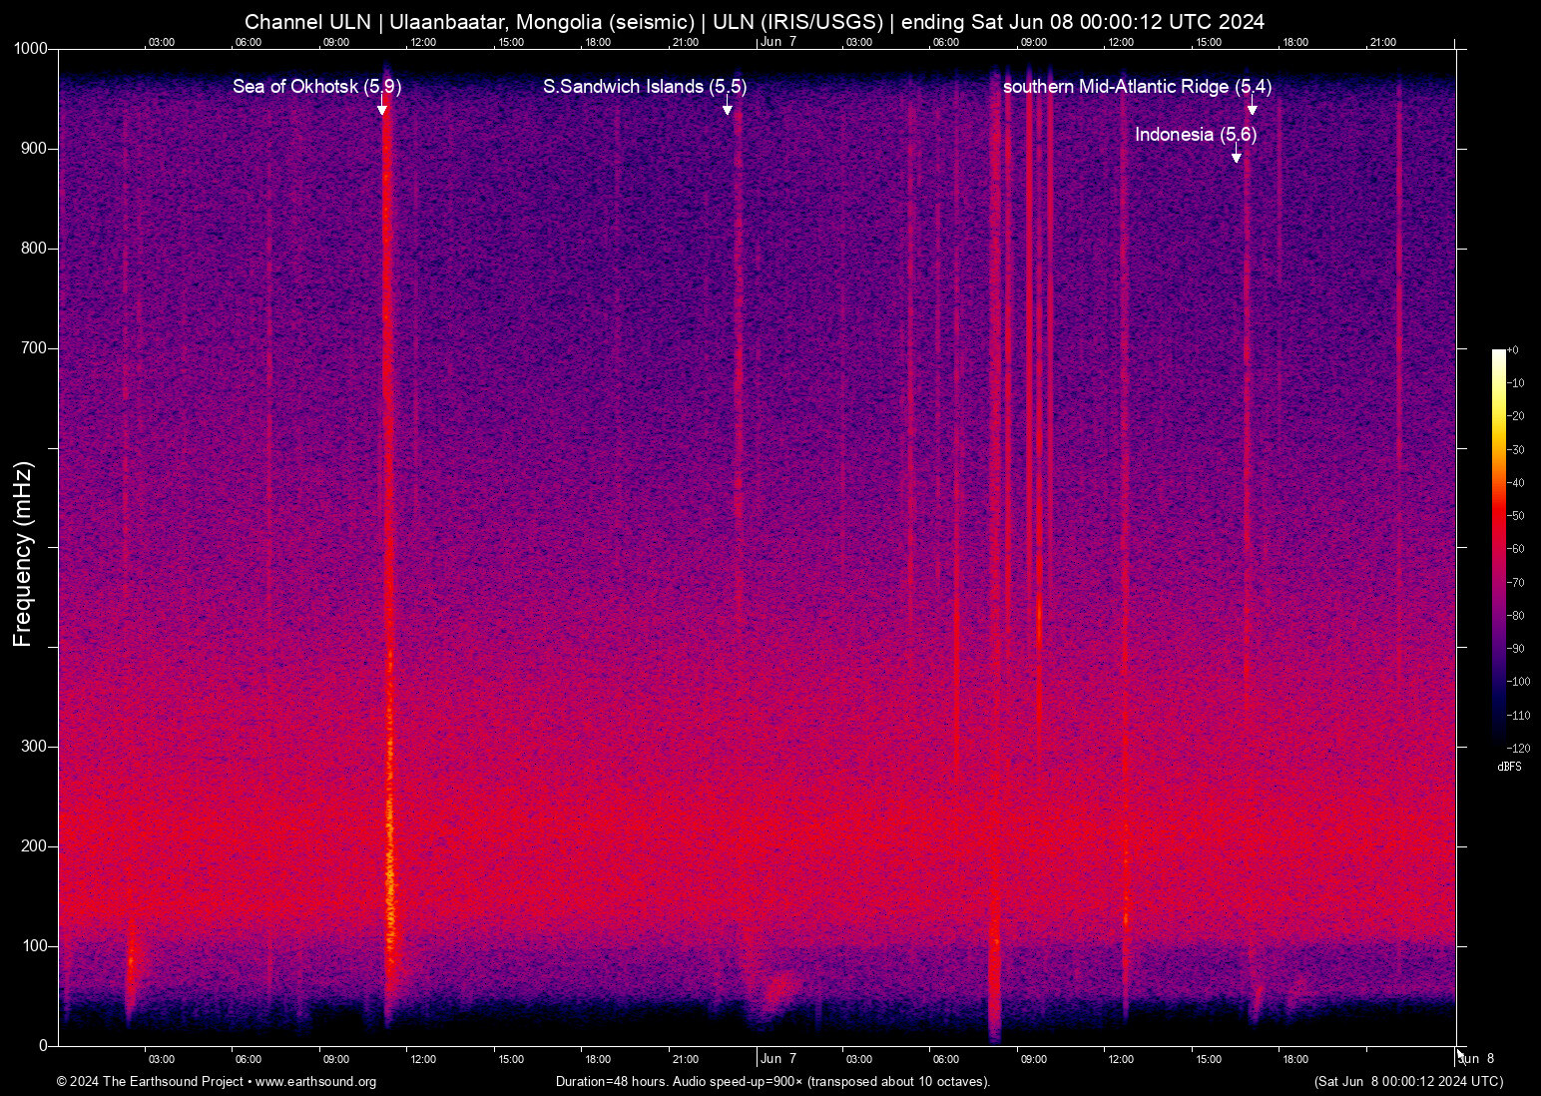
Task: Click the 200 tick on the frequency axis
Action: [x=34, y=846]
